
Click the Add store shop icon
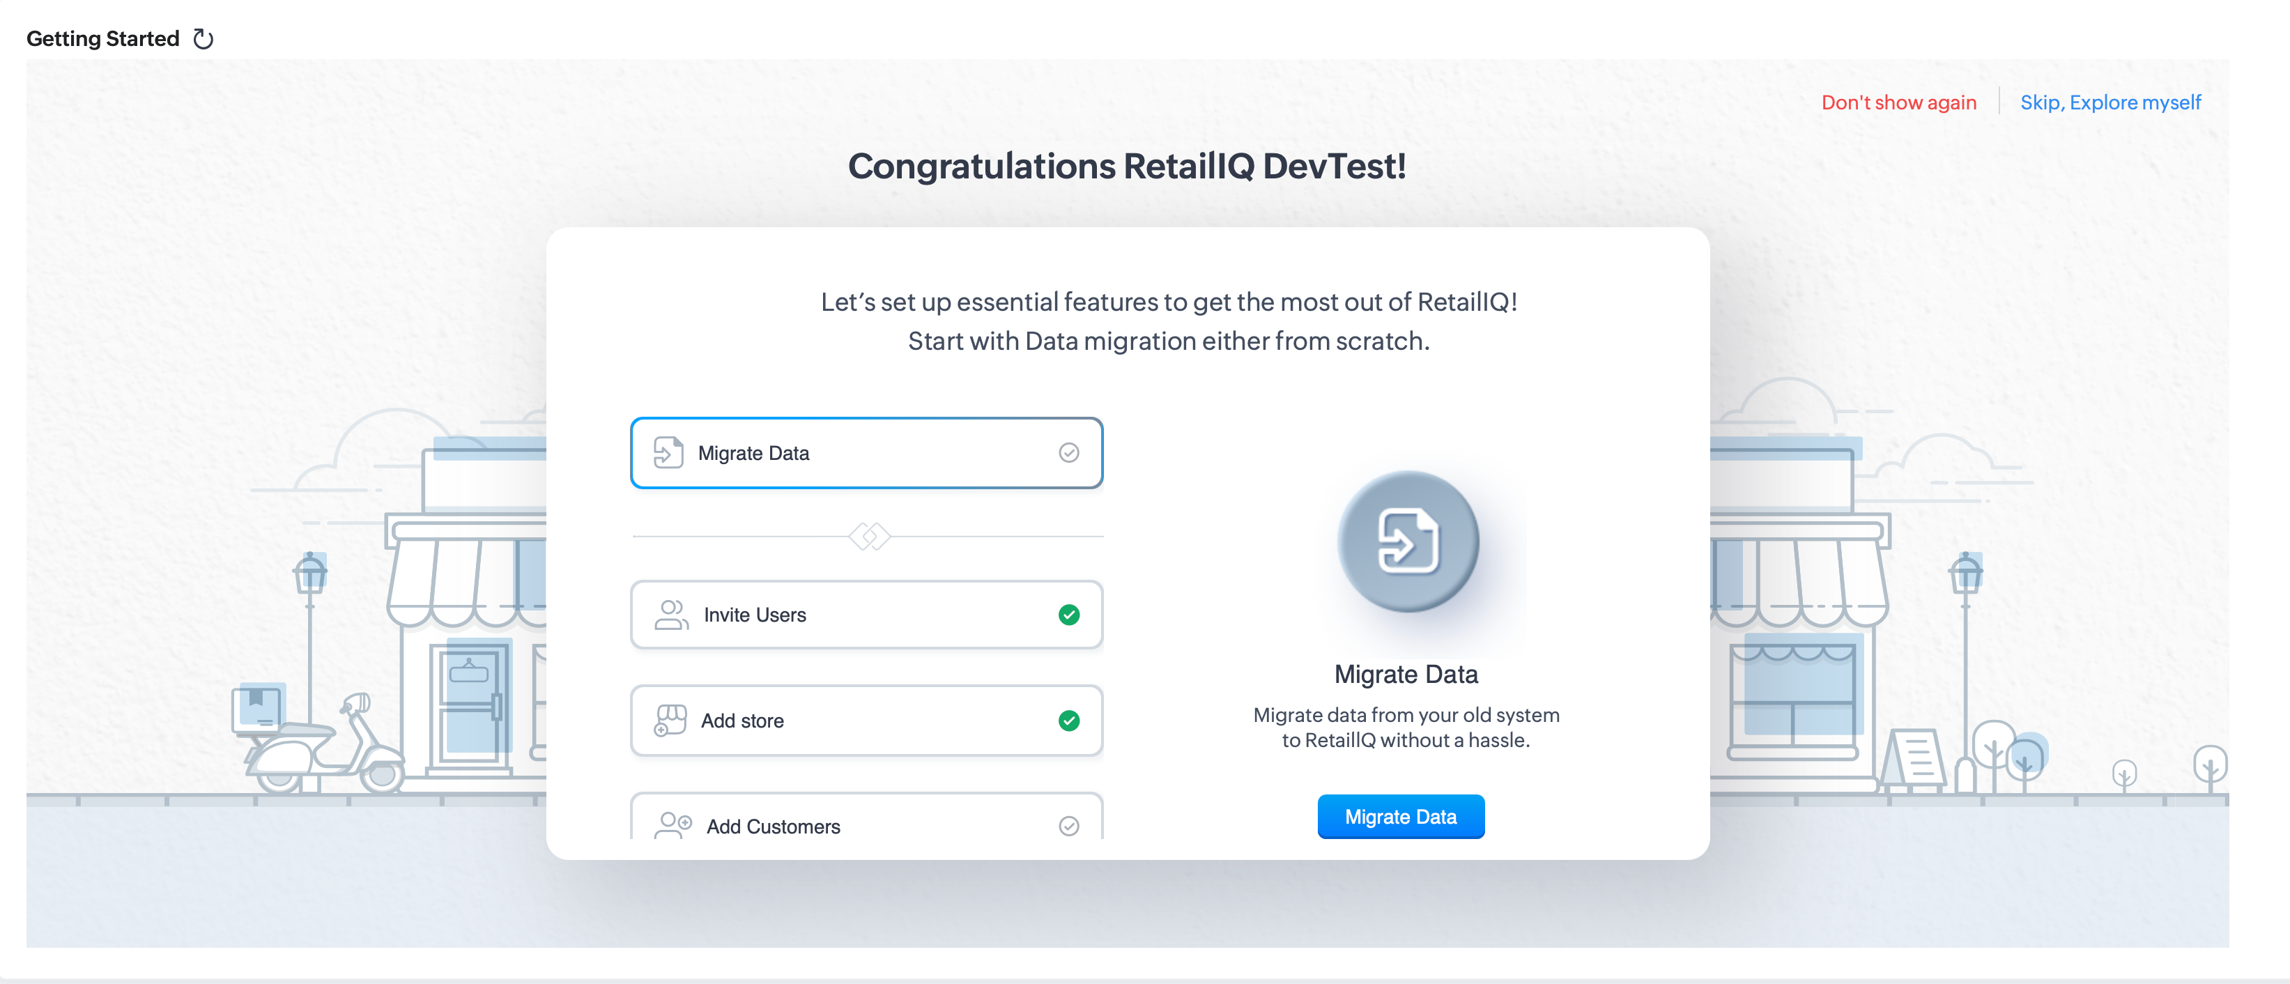pyautogui.click(x=670, y=720)
